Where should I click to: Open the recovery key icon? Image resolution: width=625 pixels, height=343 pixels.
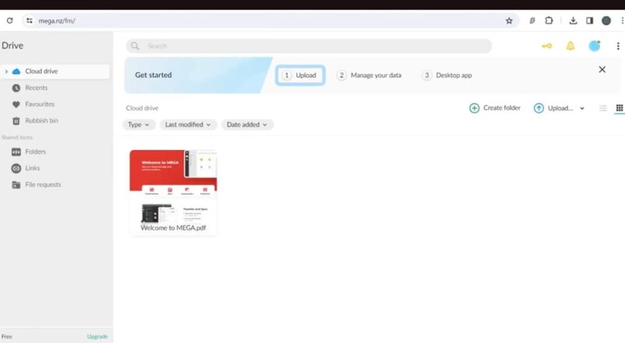coord(546,46)
